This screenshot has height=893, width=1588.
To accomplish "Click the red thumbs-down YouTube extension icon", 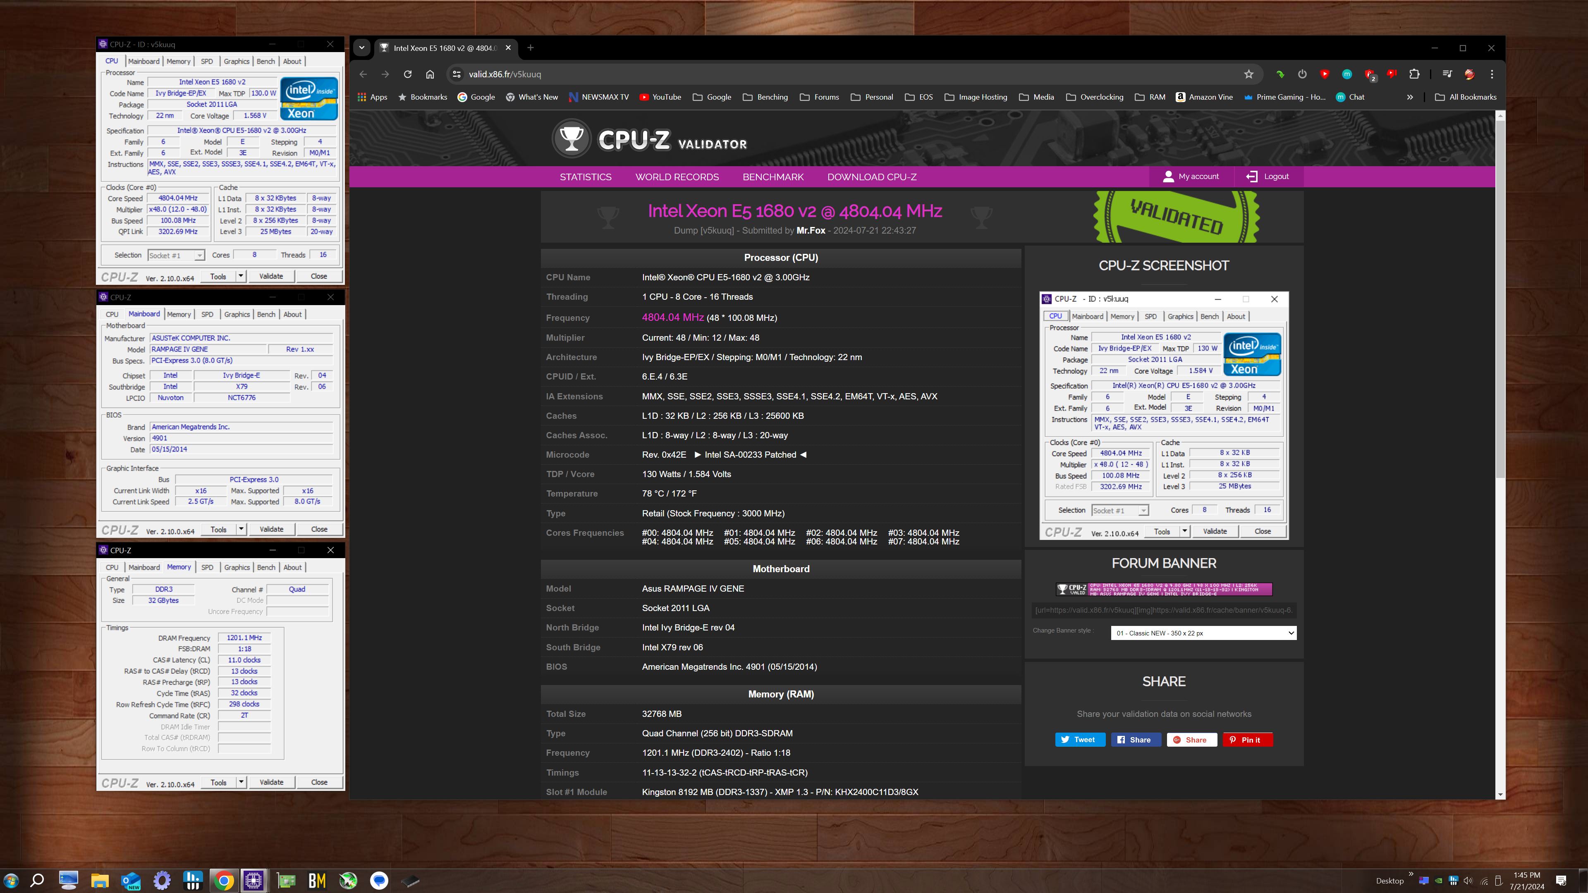I will pyautogui.click(x=1391, y=74).
